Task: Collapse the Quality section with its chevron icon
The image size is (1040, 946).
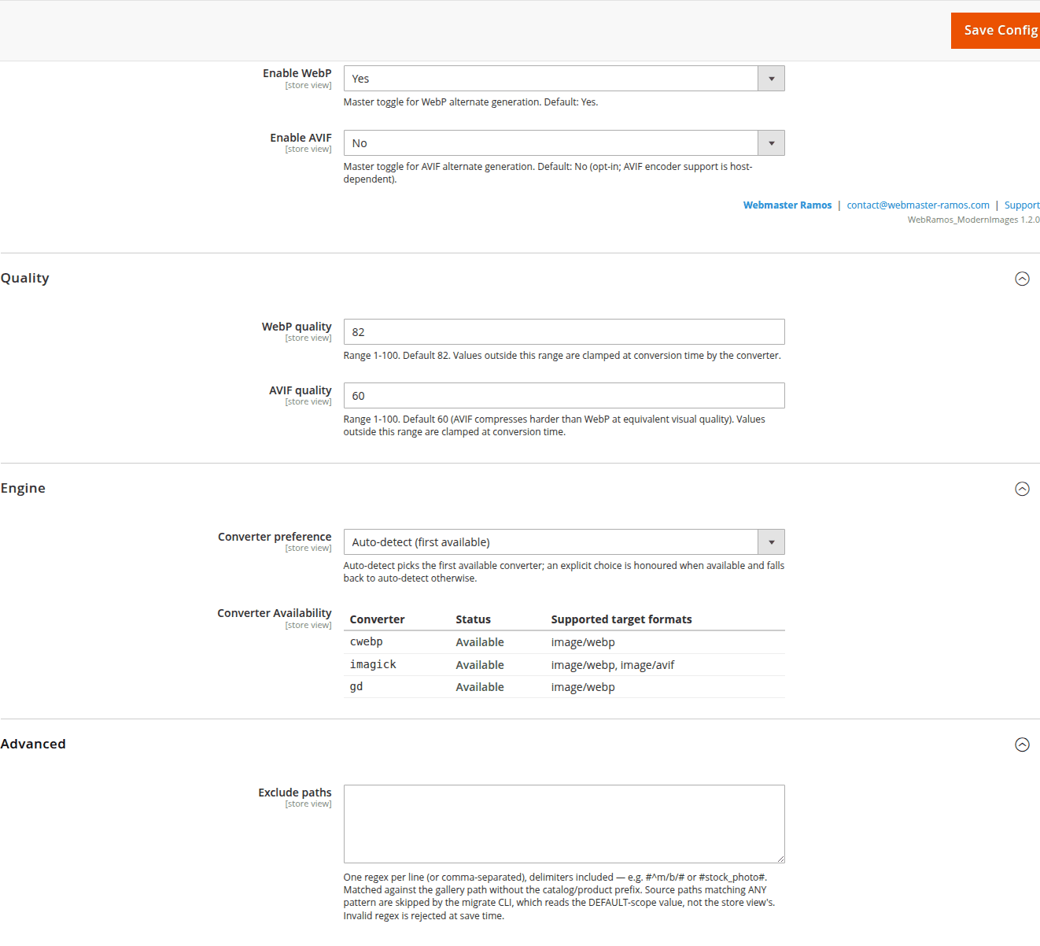Action: (x=1022, y=279)
